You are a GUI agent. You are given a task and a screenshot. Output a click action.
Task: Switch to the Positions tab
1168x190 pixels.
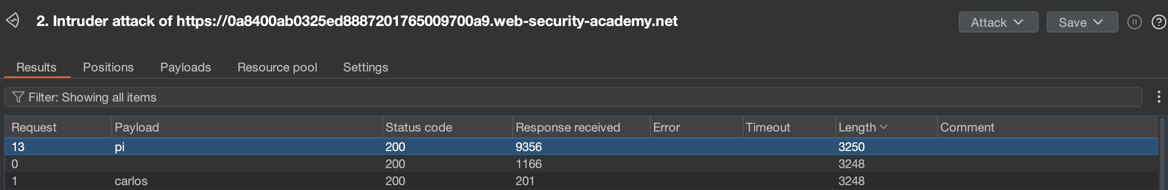pyautogui.click(x=108, y=67)
